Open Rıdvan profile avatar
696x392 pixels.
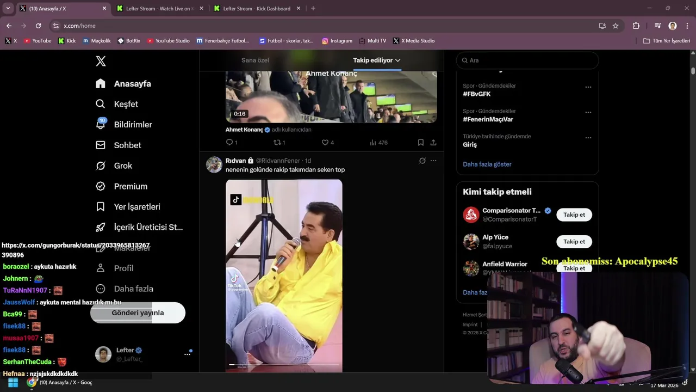214,164
